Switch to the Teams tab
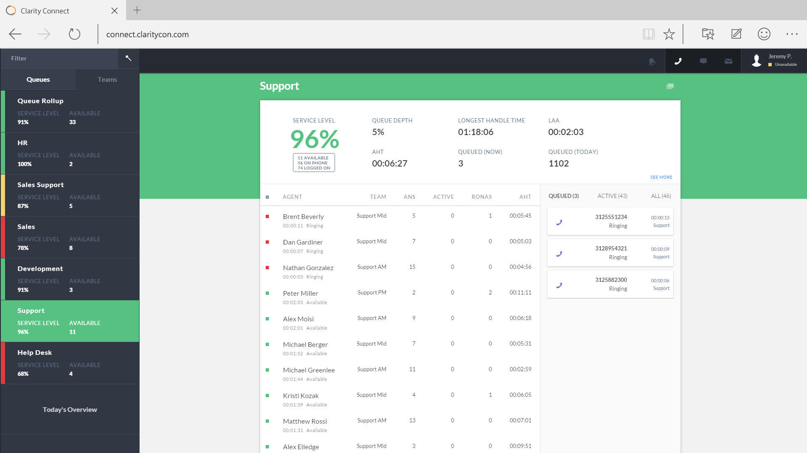Screen dimensions: 807x453 pyautogui.click(x=107, y=79)
